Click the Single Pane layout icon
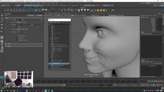Screen dimensions: 164x92 click(x=2, y=41)
